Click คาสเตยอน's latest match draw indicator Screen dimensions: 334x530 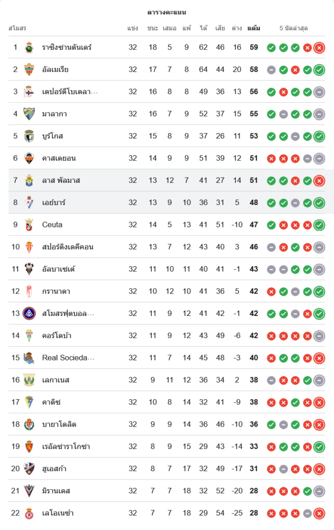(319, 158)
